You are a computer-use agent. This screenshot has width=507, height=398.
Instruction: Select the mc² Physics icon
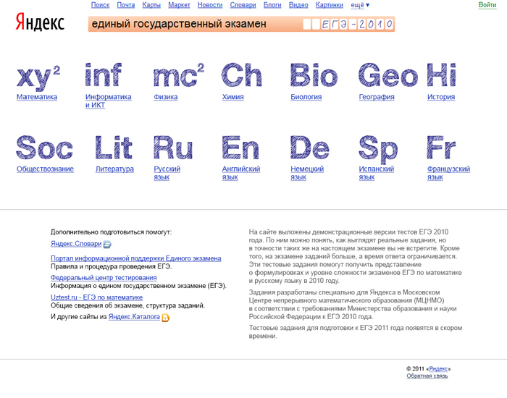(179, 75)
